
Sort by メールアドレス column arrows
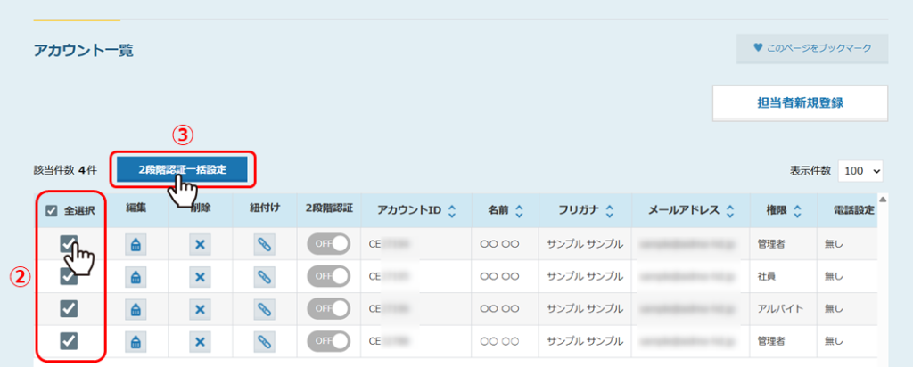[x=728, y=211]
